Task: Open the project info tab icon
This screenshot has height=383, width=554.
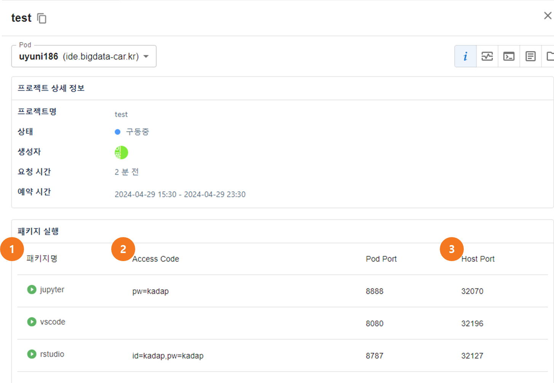Action: (x=465, y=56)
